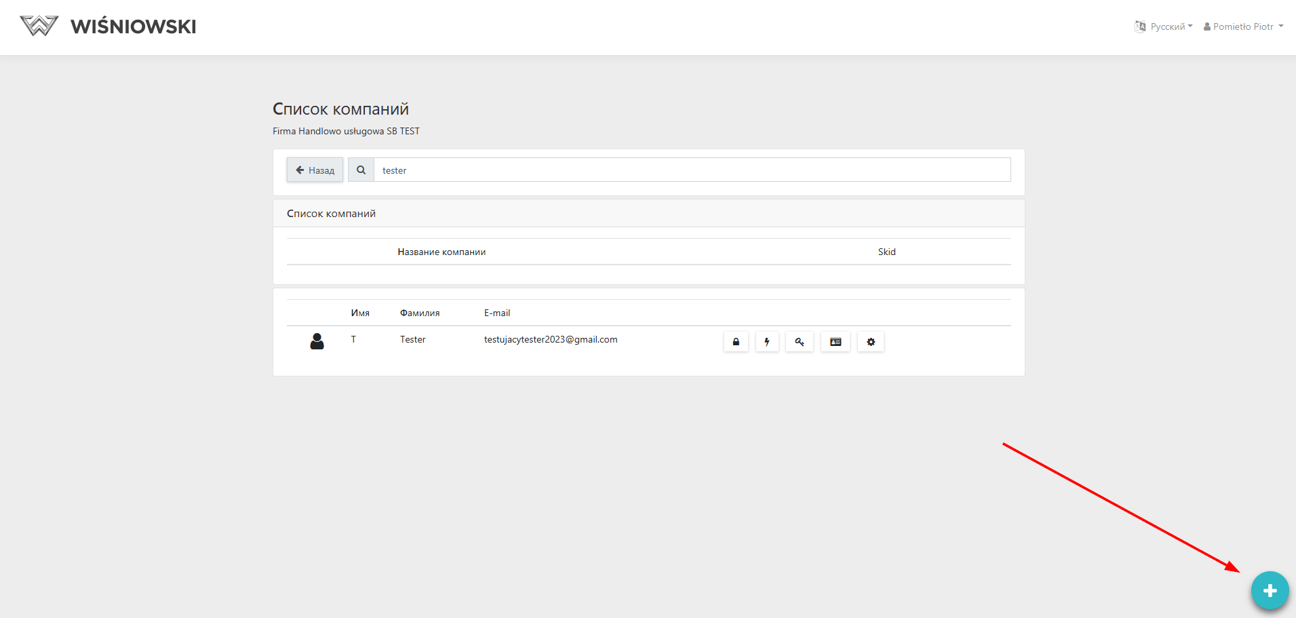Click the magnifier search icon

361,170
